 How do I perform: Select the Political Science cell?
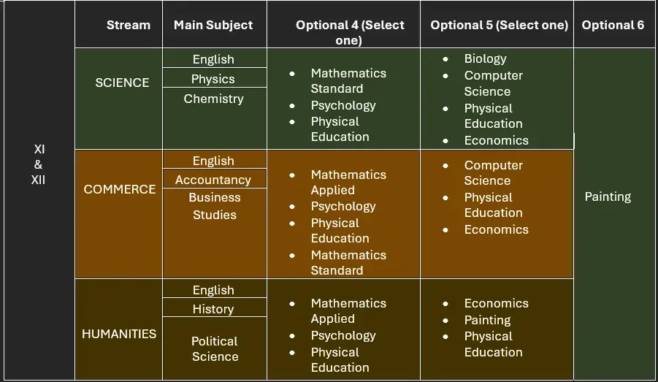pyautogui.click(x=215, y=348)
